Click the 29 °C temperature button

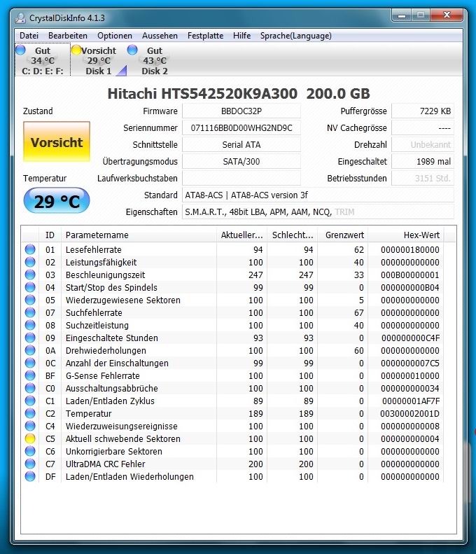(57, 201)
